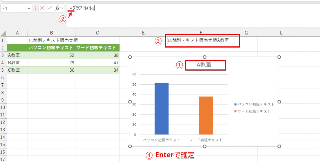Confirm formula with the checkmark icon

(50, 8)
